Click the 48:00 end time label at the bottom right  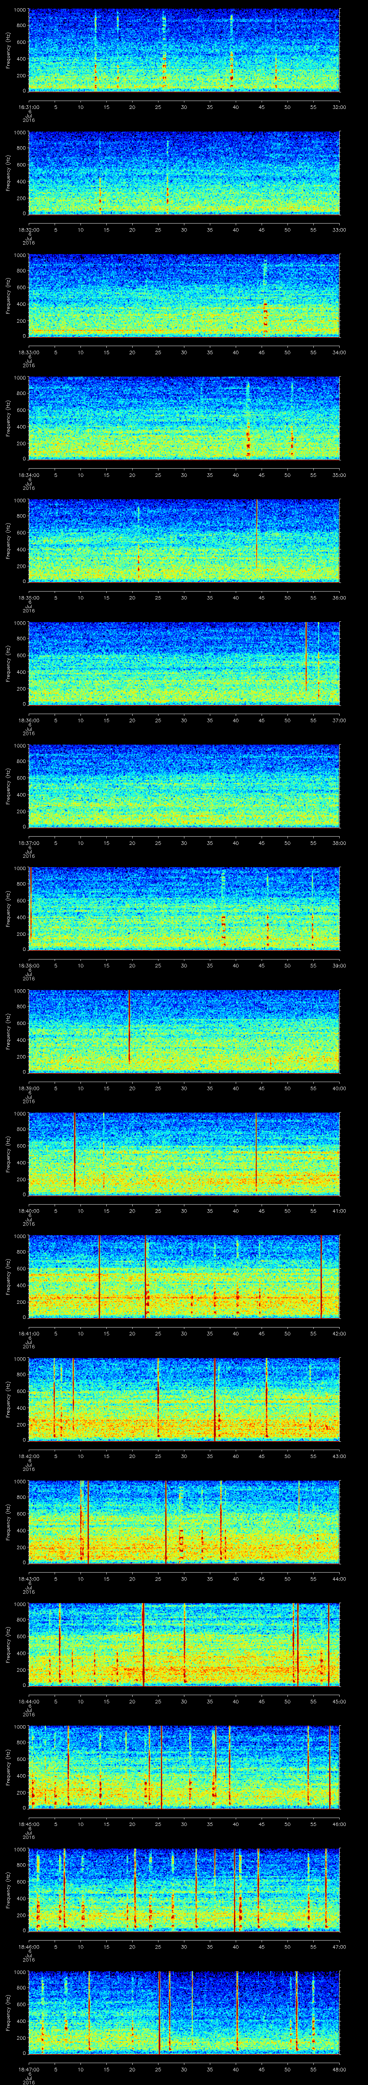(x=339, y=2069)
